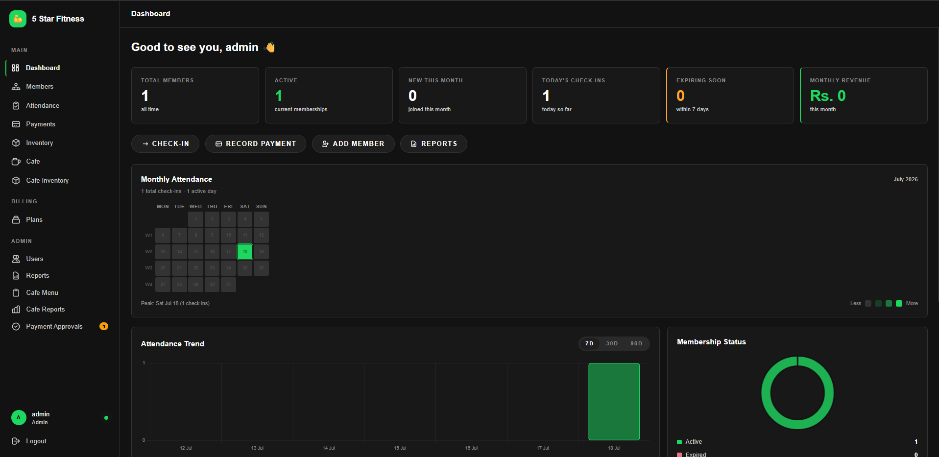This screenshot has width=939, height=457.
Task: Click the Users icon under Admin
Action: click(16, 259)
